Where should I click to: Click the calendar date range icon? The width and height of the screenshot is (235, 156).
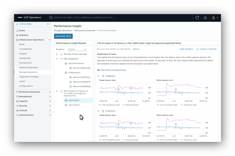click(98, 49)
